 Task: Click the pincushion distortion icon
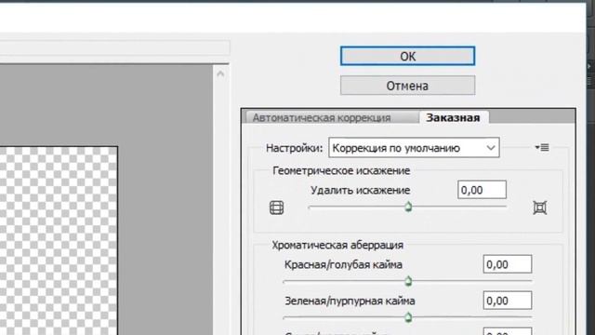pyautogui.click(x=539, y=208)
